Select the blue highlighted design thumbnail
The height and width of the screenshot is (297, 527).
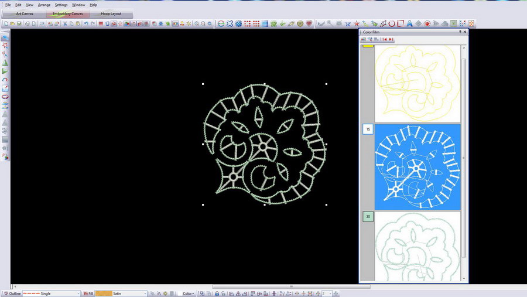(x=418, y=167)
